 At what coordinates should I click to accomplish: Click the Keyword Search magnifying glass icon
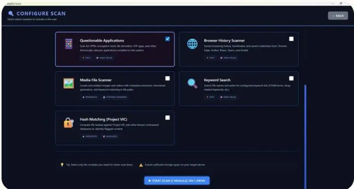point(192,83)
